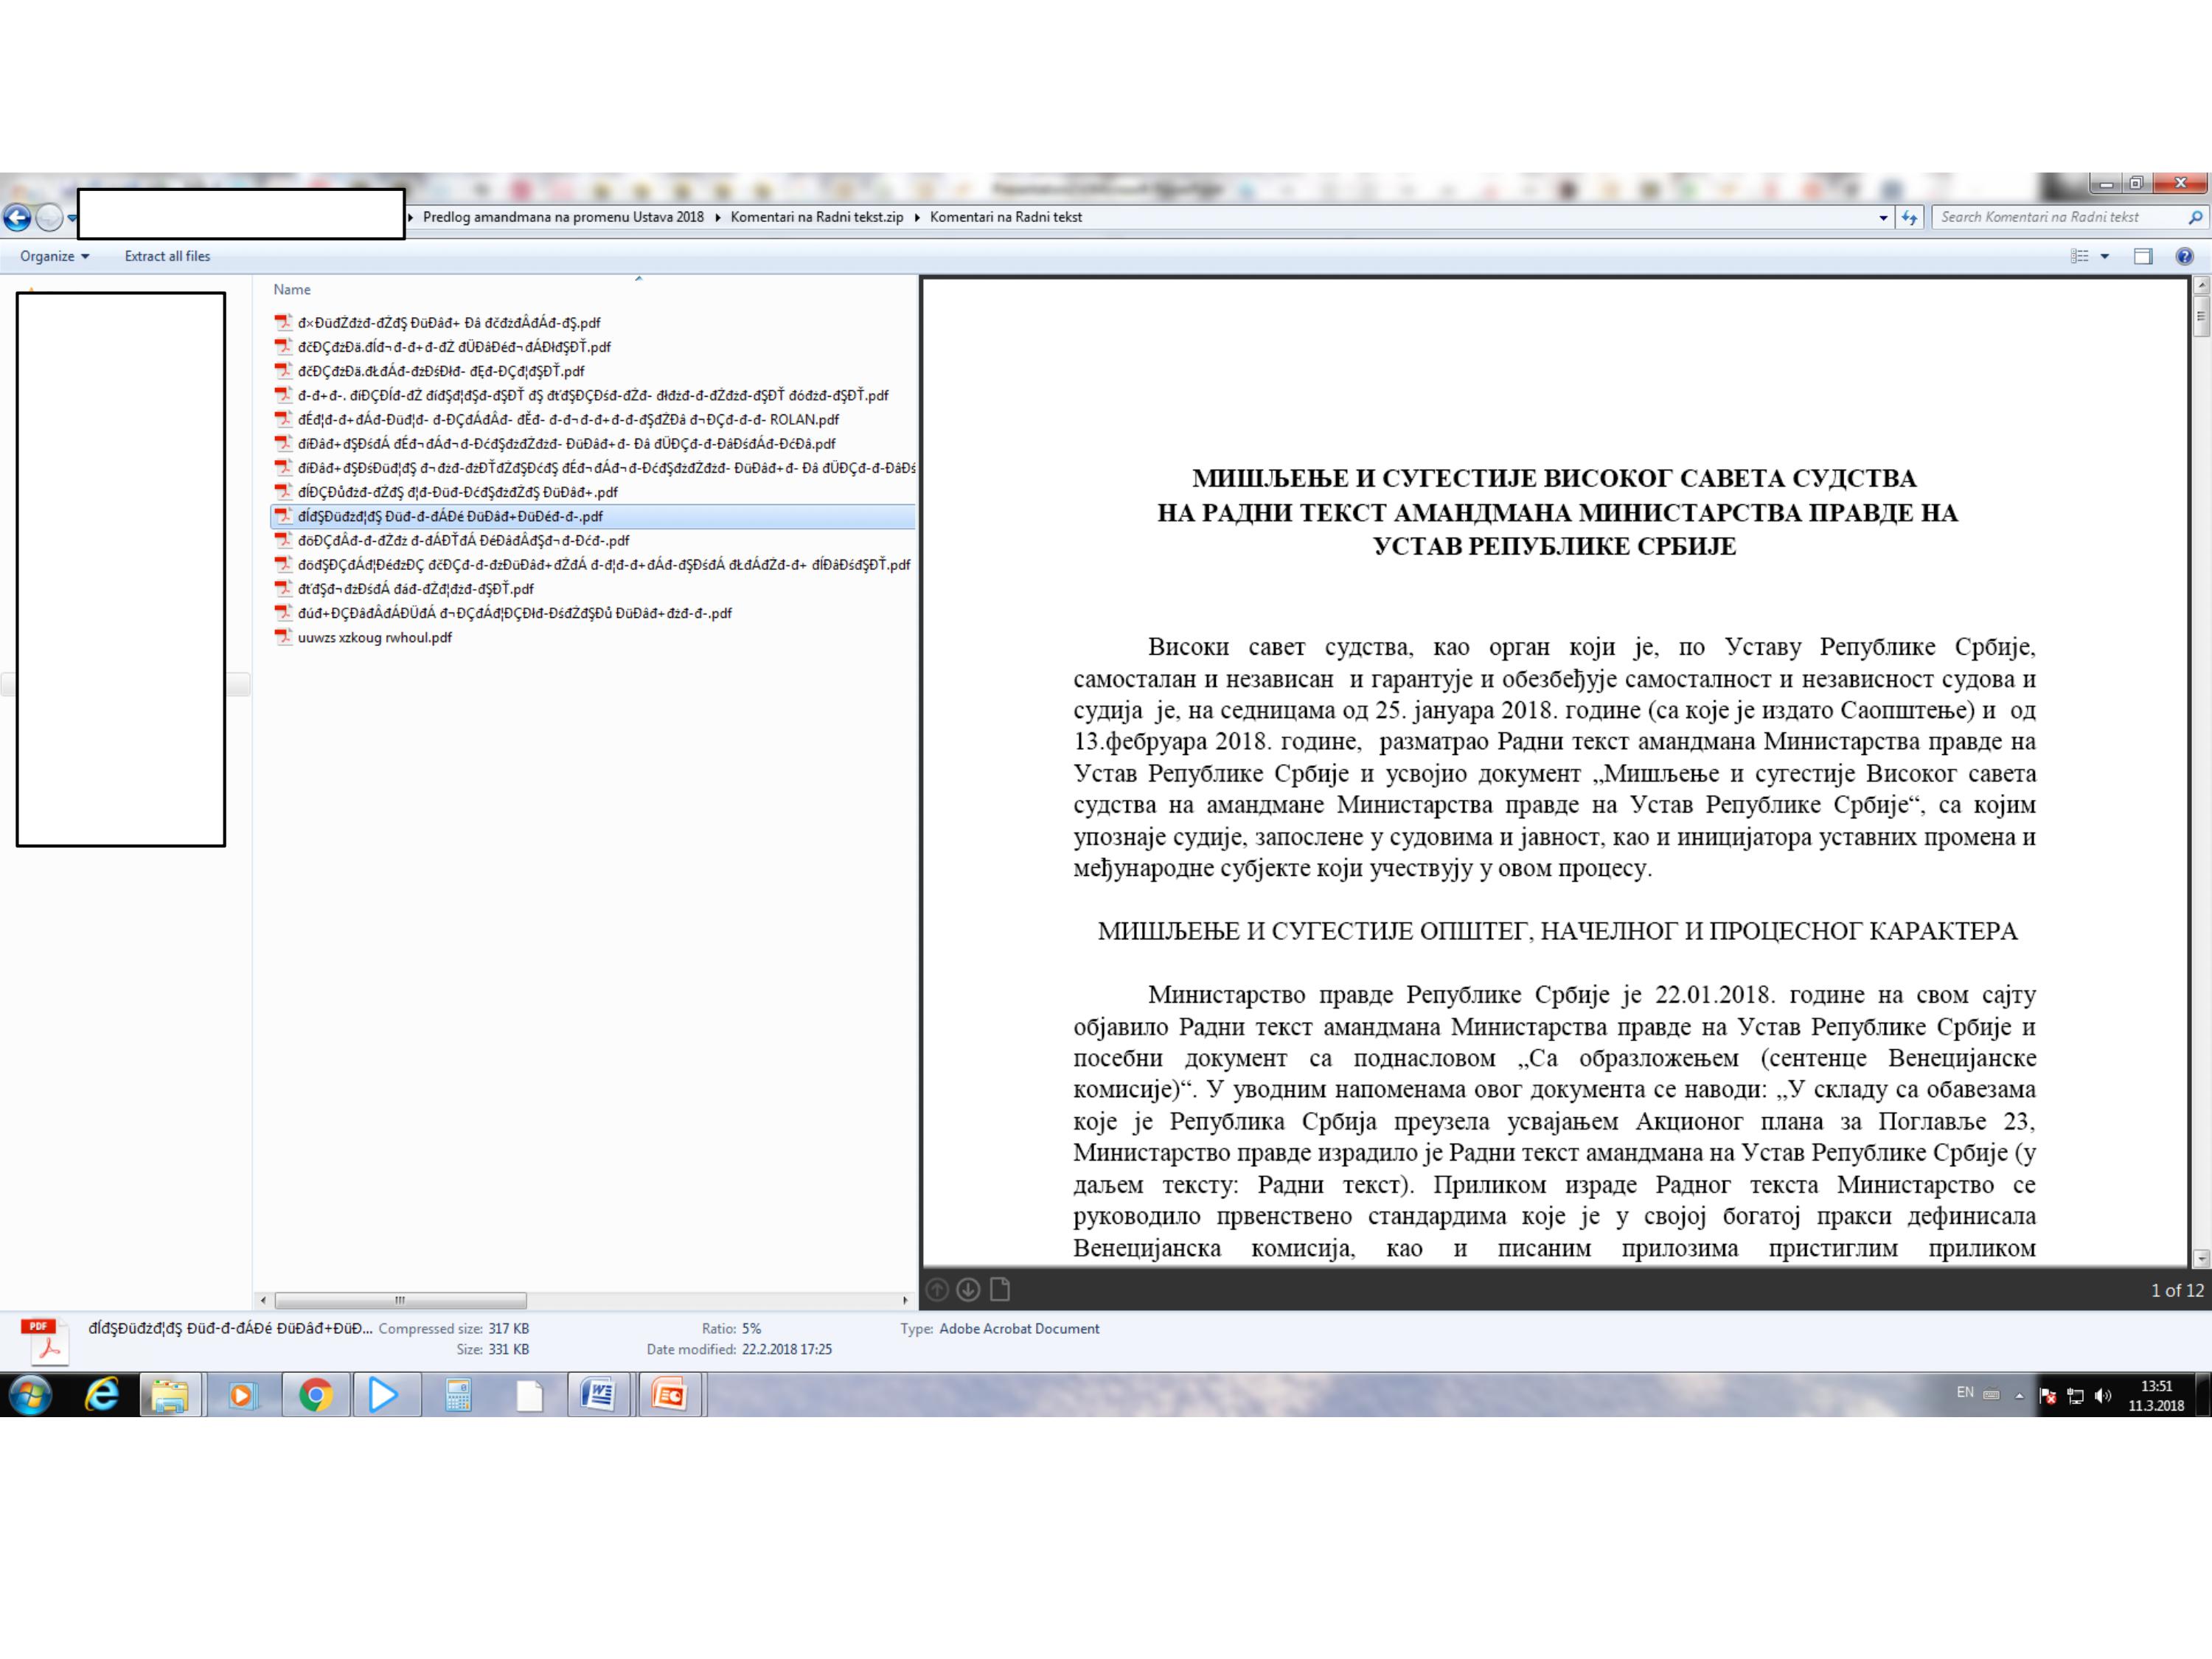Expand the address bar history dropdown
The height and width of the screenshot is (1659, 2212).
click(x=1884, y=217)
